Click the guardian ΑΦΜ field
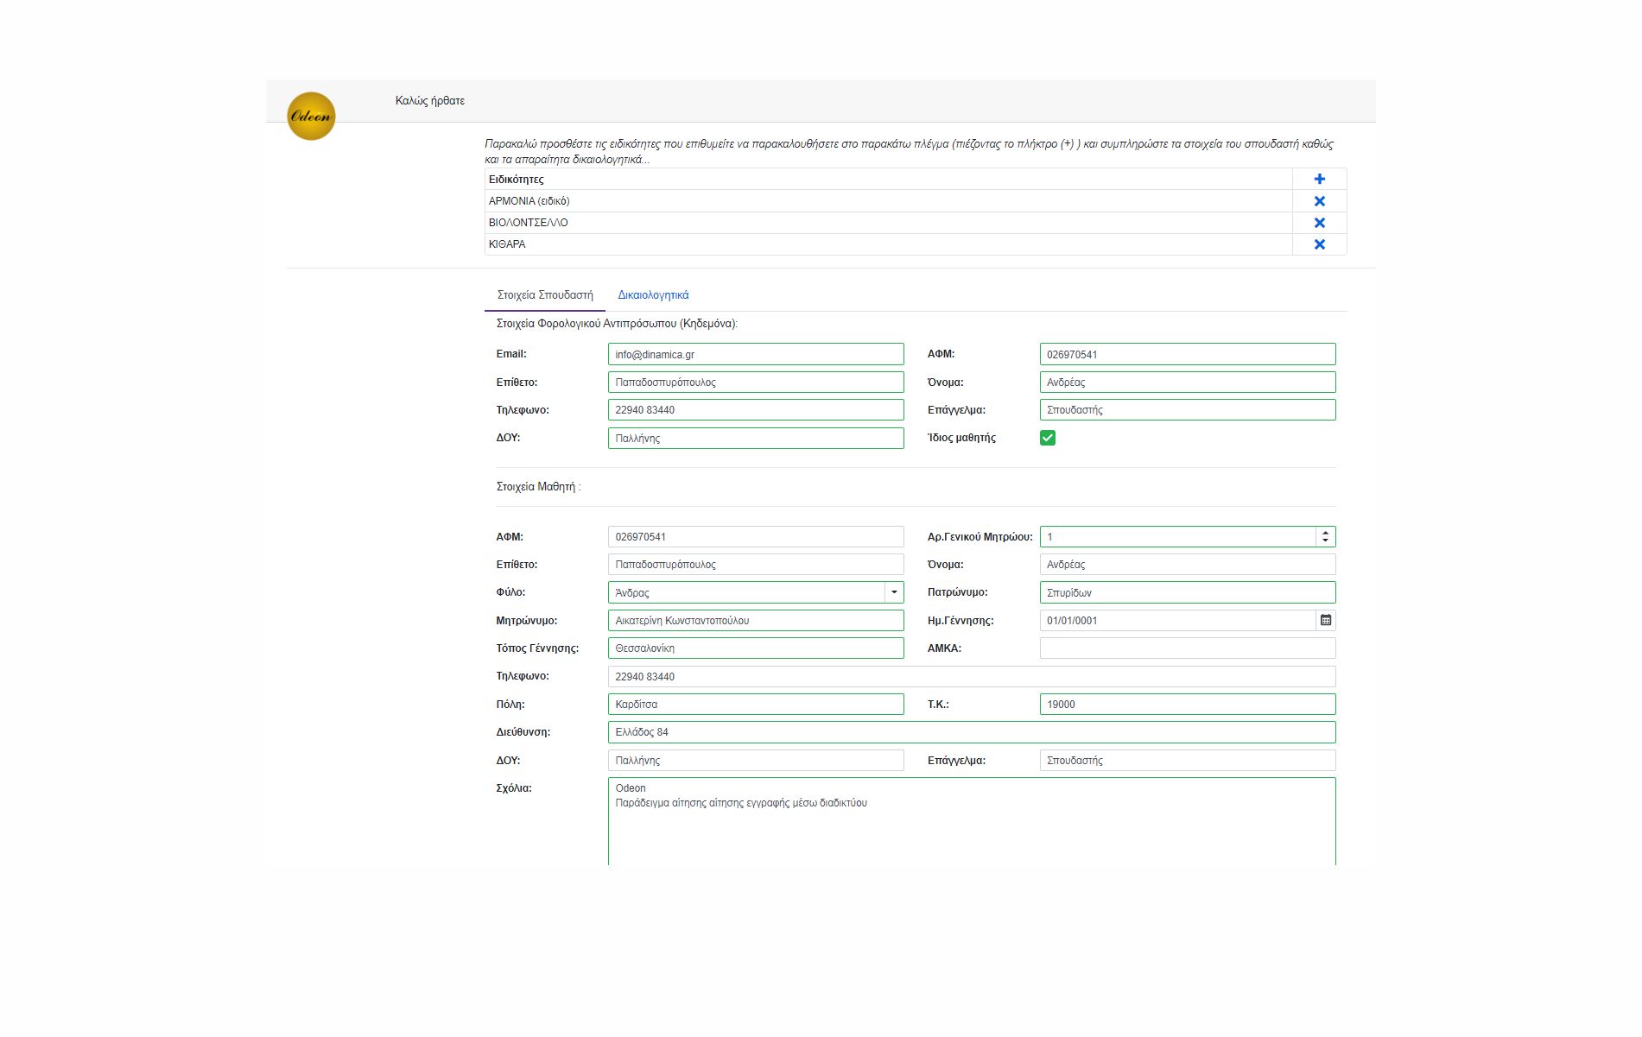 [x=1188, y=354]
